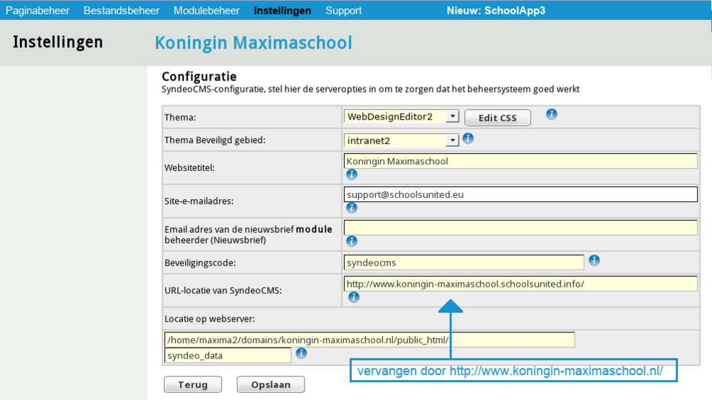
Task: Focus the empty newsletter email field
Action: coord(520,228)
